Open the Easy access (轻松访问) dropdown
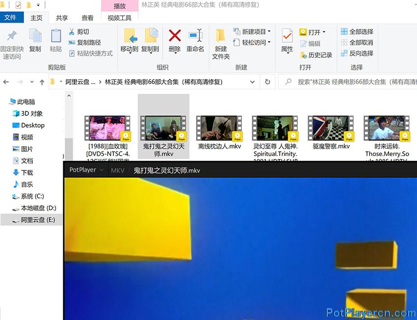Screen dimensions: 417x320 252,42
